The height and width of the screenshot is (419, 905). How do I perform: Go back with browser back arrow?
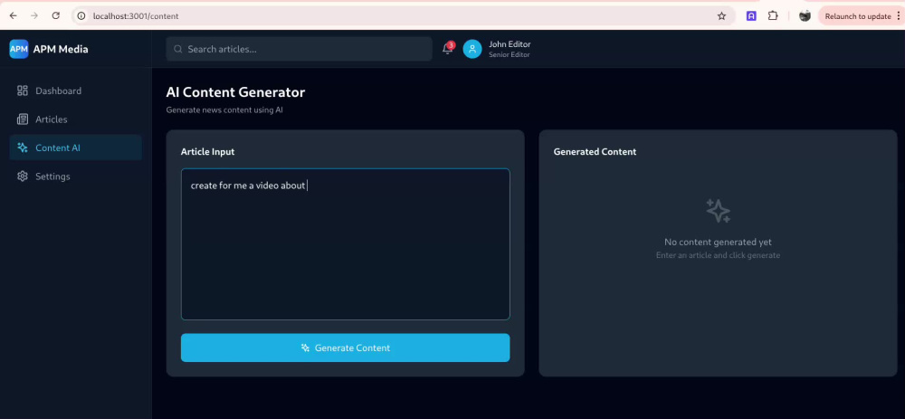14,16
